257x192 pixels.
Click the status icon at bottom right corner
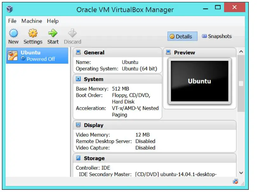click(235, 182)
